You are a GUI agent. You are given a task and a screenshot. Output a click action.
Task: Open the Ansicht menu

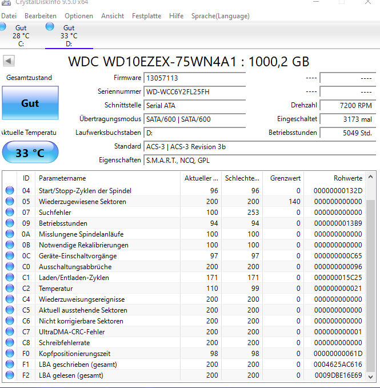click(x=113, y=16)
